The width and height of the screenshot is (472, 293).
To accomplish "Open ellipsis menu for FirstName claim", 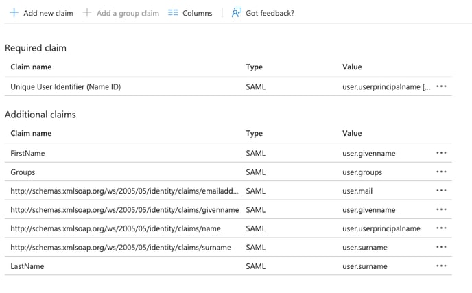I will pos(441,153).
